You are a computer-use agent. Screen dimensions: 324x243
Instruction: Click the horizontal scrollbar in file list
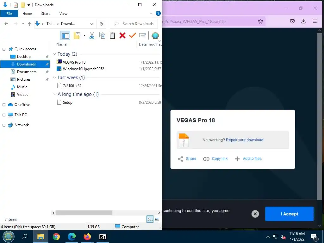click(x=84, y=213)
